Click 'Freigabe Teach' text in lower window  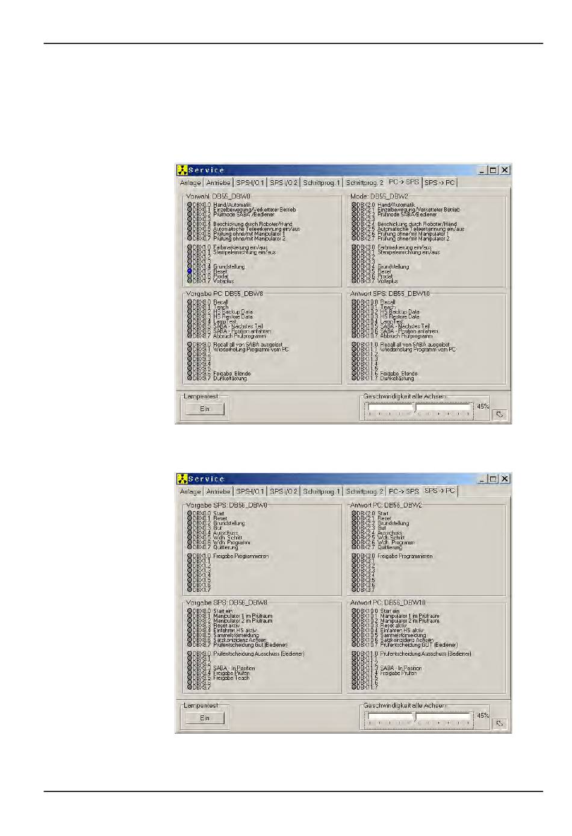click(x=231, y=678)
